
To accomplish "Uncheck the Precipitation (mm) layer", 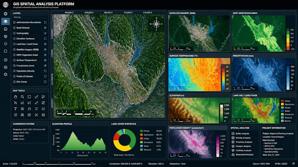I will [45, 66].
